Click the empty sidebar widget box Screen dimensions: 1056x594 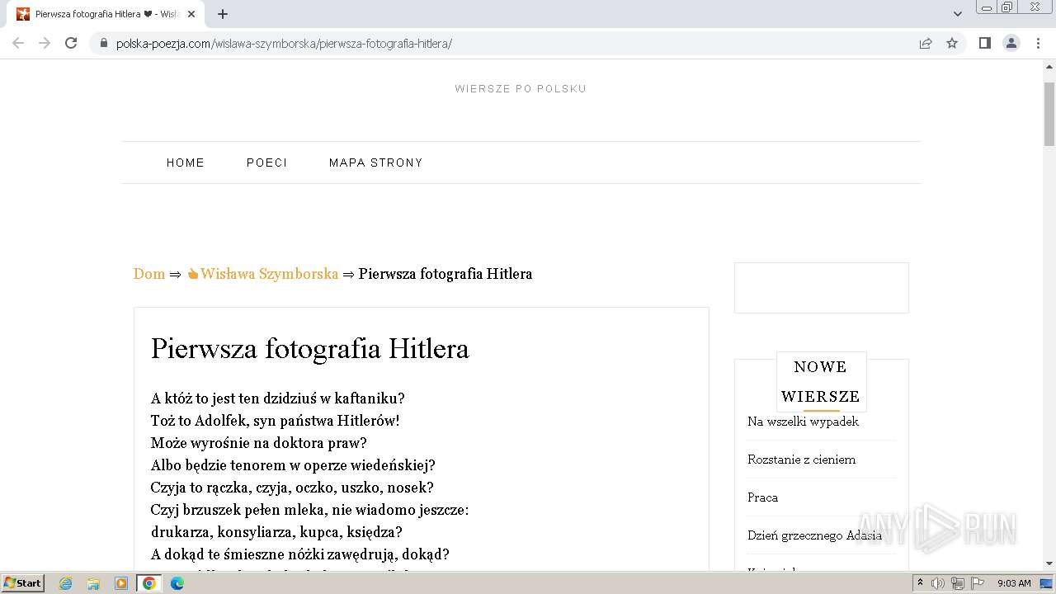click(x=822, y=288)
